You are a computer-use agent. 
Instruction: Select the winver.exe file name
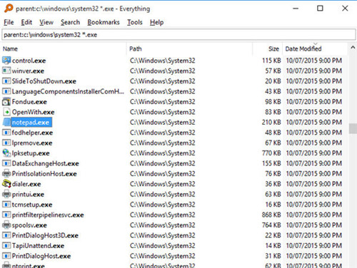tap(28, 71)
